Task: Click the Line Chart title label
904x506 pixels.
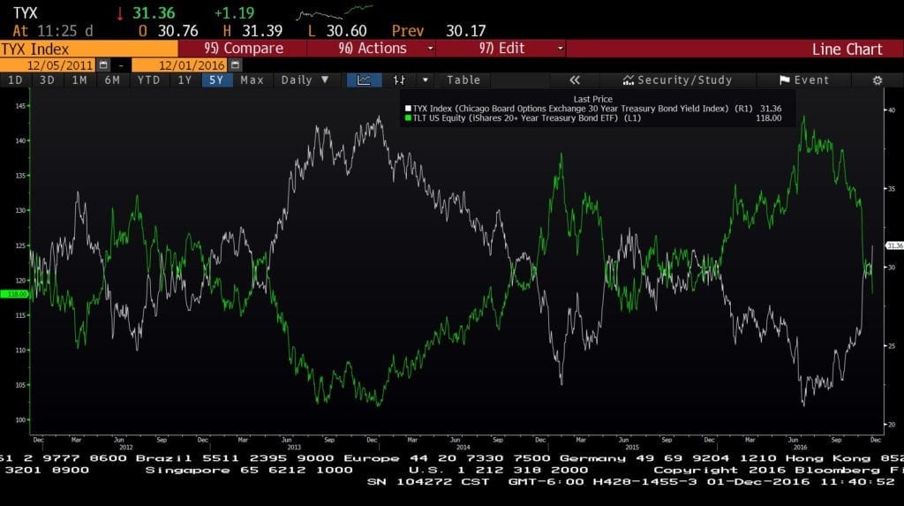Action: [847, 49]
